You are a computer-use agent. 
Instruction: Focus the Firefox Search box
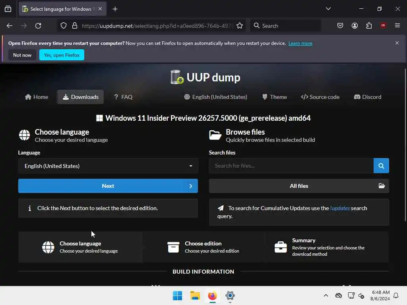(285, 26)
